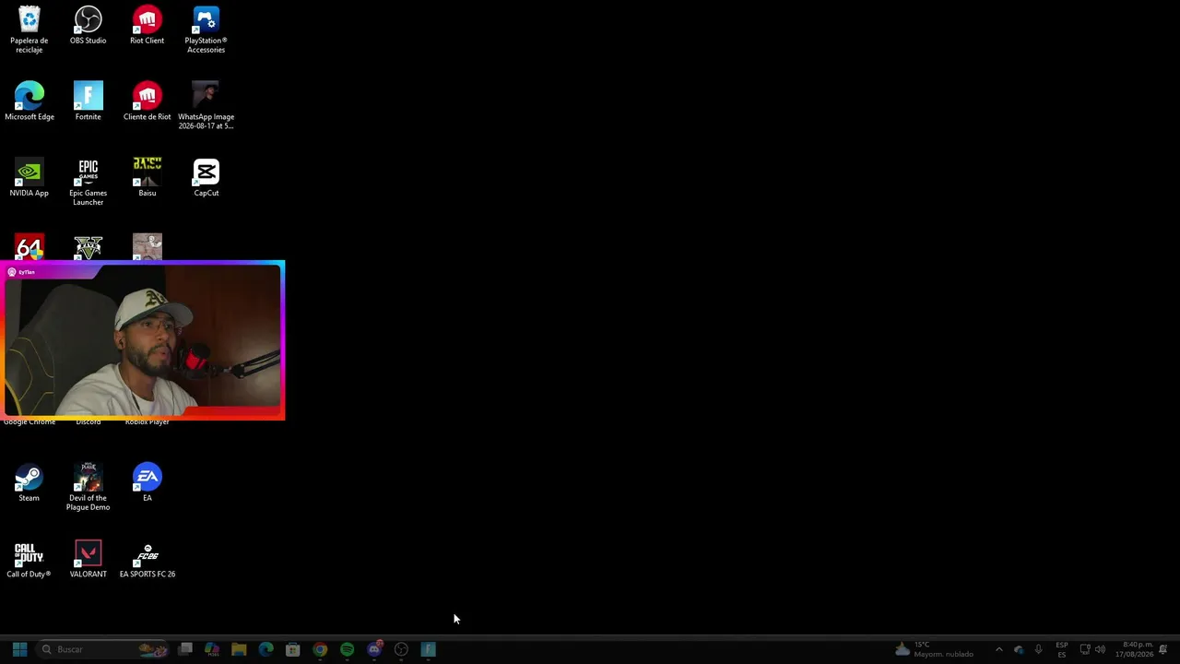Open the clock showing 8:40 p. m.
The image size is (1180, 664).
pos(1134,649)
